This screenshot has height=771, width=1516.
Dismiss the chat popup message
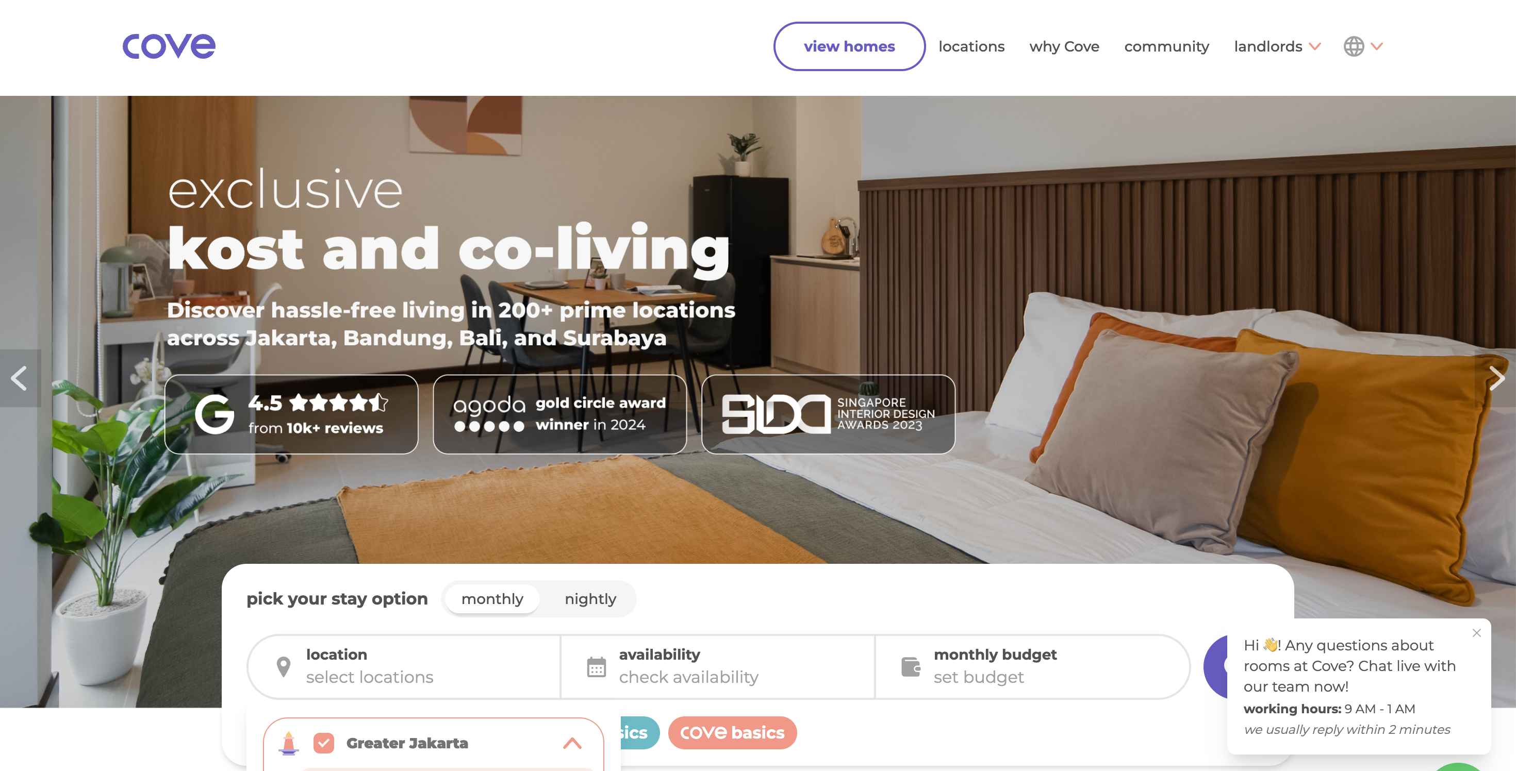tap(1477, 633)
